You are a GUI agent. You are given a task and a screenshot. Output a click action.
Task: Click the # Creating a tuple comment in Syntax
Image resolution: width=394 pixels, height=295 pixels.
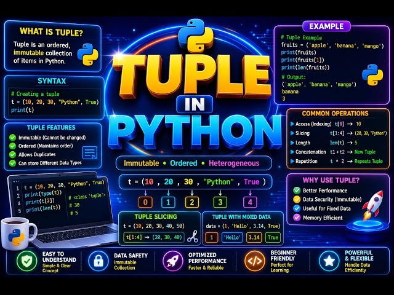35,94
